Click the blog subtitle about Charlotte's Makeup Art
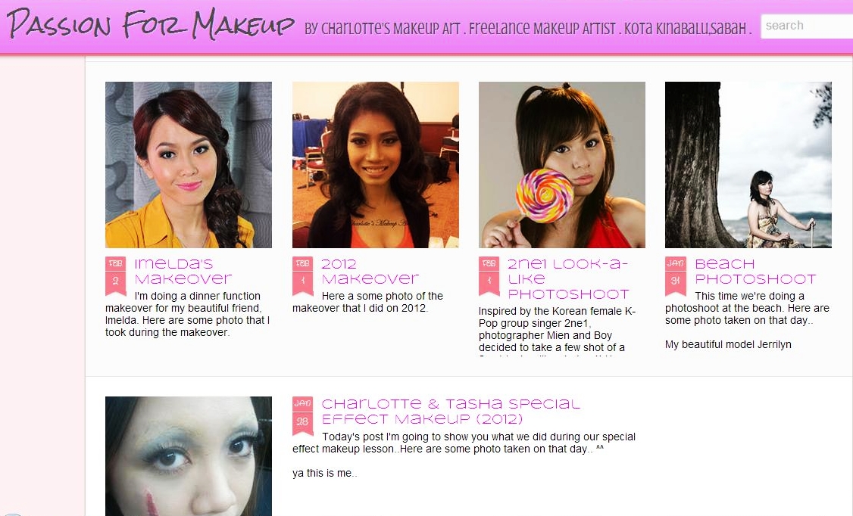Viewport: 853px width, 516px height. click(x=528, y=28)
